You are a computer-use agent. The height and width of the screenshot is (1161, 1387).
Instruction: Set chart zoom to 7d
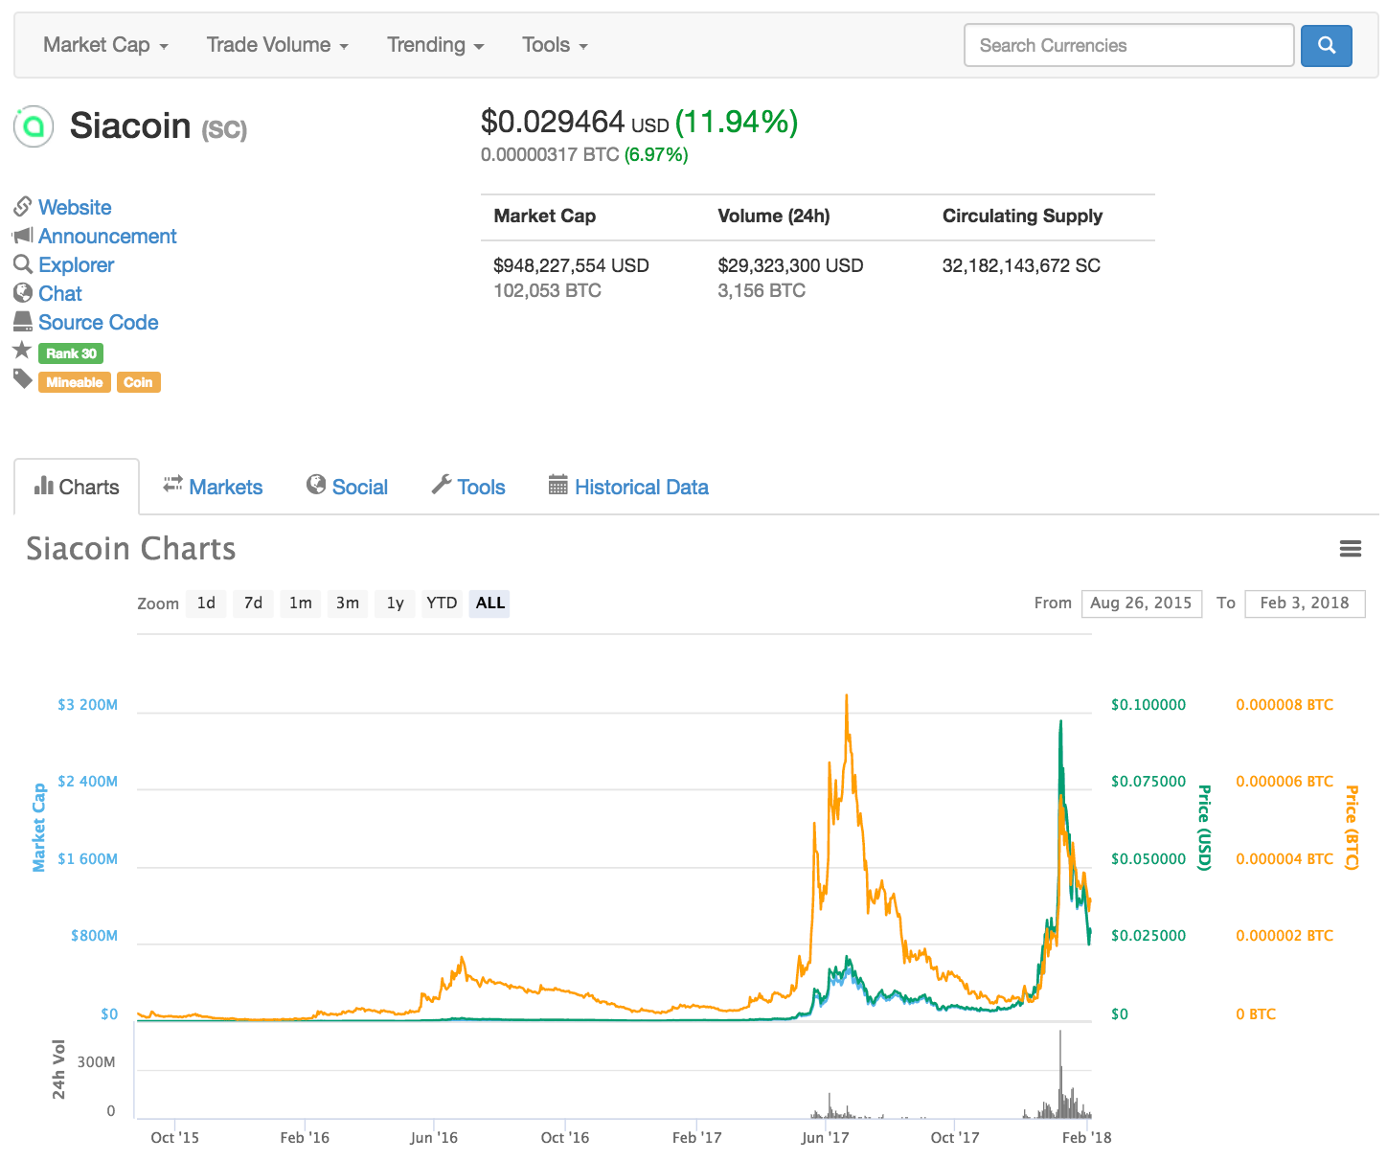click(x=253, y=603)
